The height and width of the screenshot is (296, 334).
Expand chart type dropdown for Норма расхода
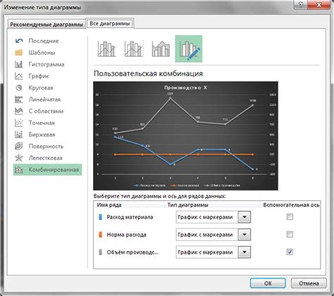tap(245, 235)
